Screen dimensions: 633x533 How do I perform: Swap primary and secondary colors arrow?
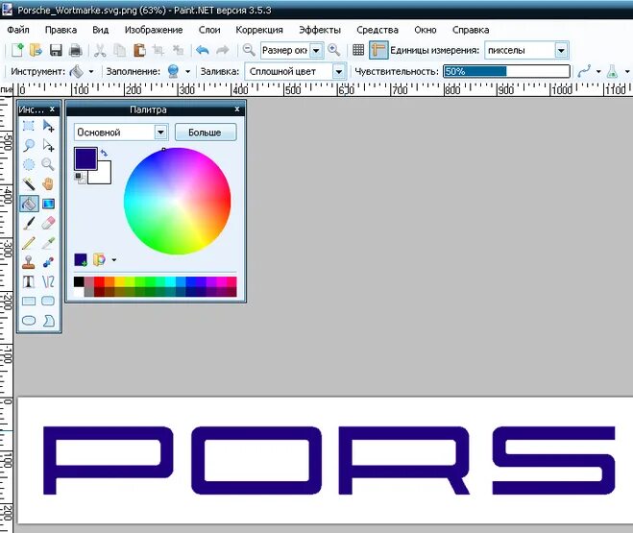(104, 153)
